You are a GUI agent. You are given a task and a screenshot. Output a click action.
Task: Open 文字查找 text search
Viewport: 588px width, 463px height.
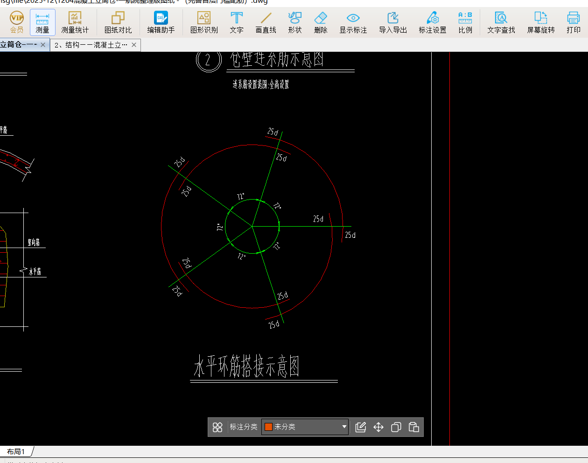pos(501,22)
